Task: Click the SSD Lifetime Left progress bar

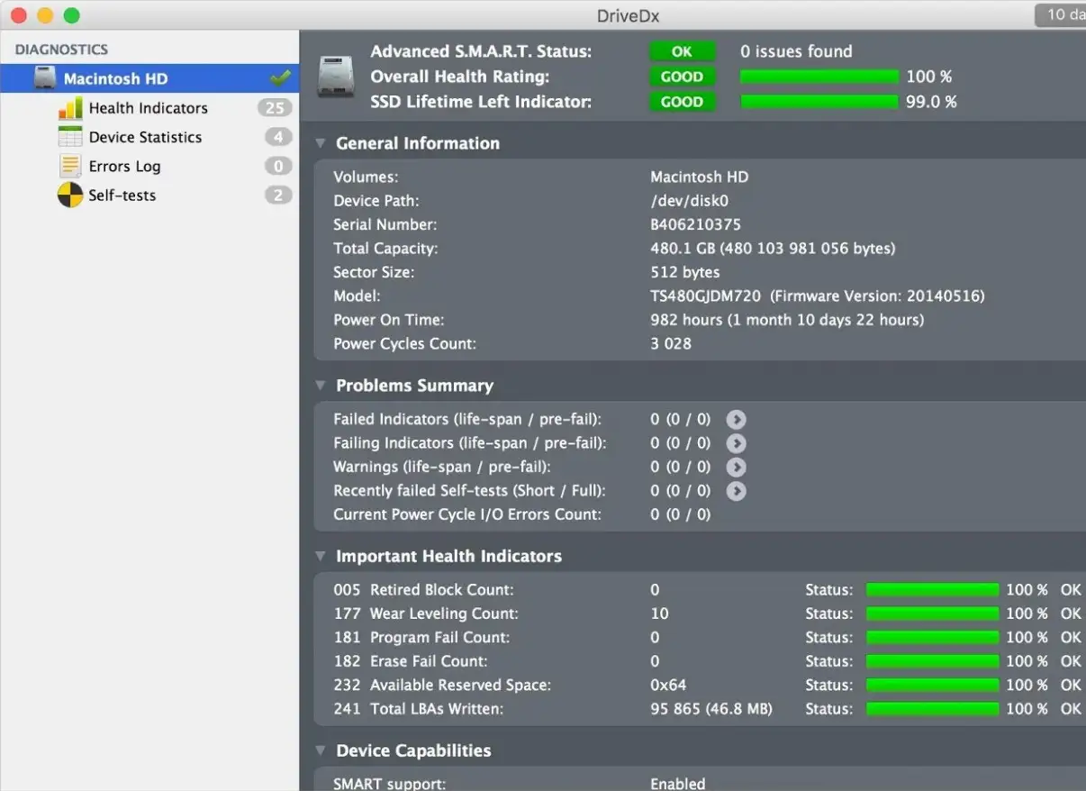Action: tap(819, 102)
